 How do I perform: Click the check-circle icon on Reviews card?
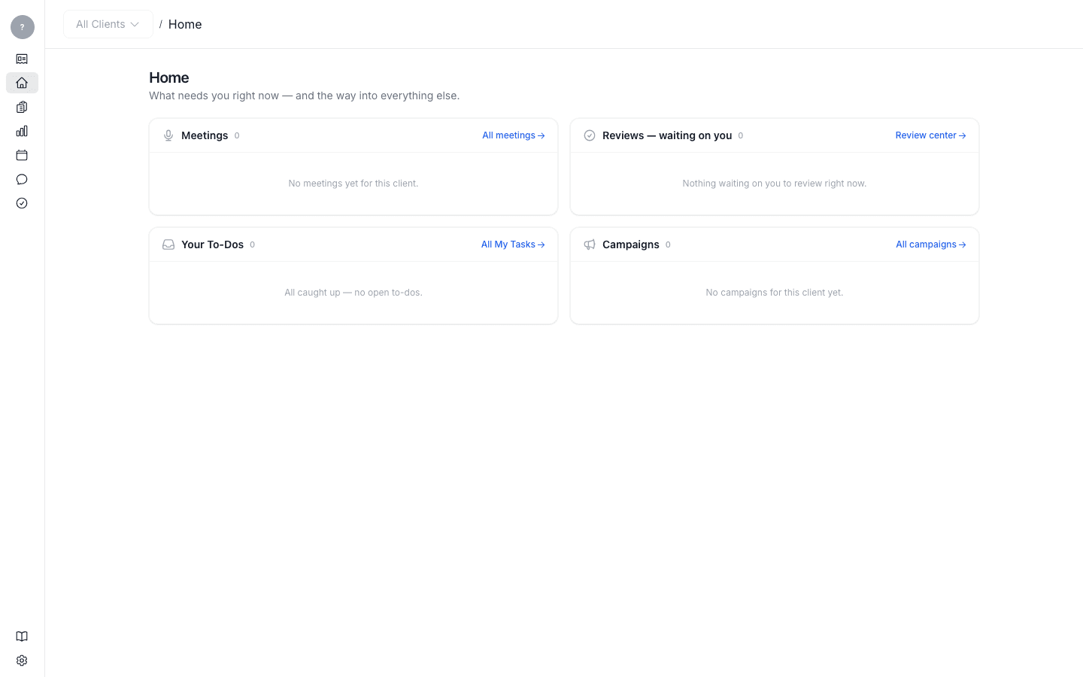[x=590, y=135]
